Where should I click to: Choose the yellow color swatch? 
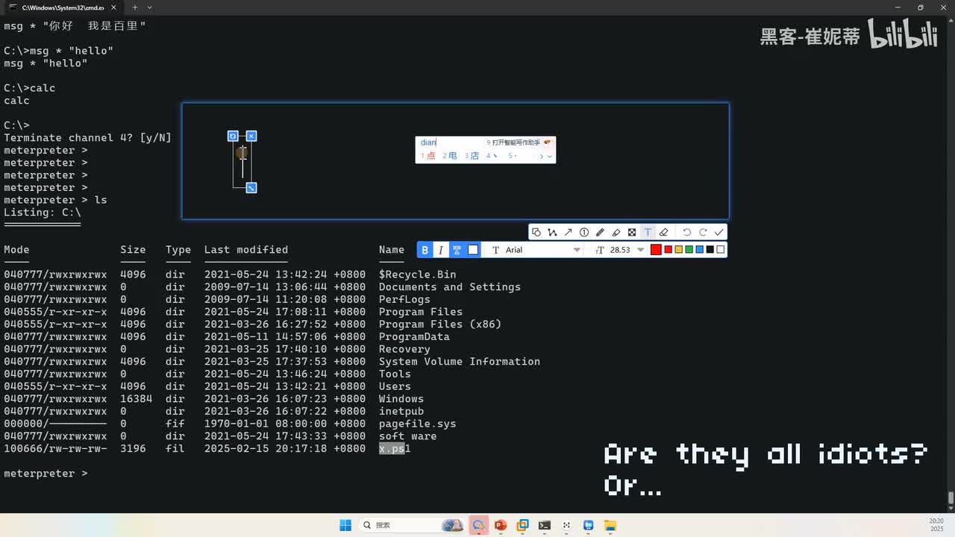click(x=678, y=250)
